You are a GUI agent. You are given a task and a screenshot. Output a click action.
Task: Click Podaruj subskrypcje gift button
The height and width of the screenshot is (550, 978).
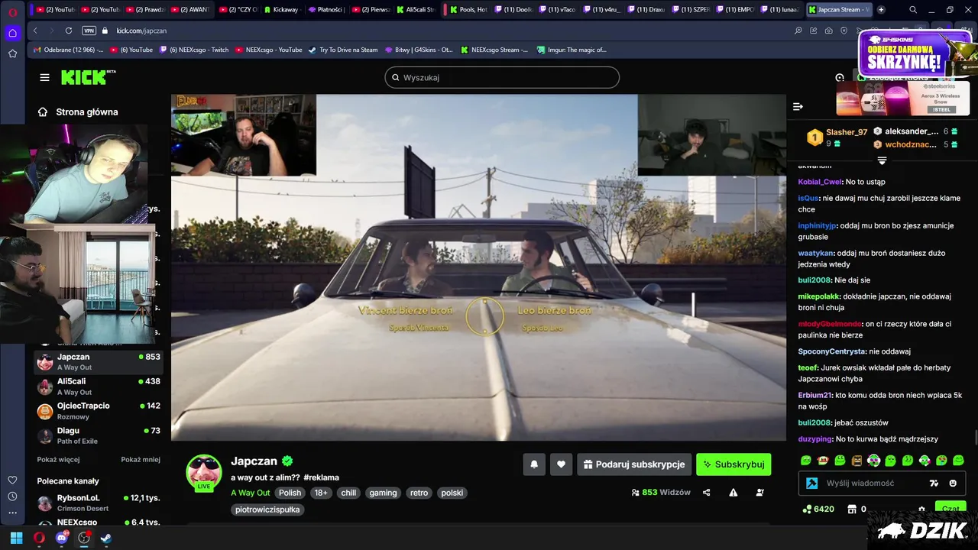634,464
